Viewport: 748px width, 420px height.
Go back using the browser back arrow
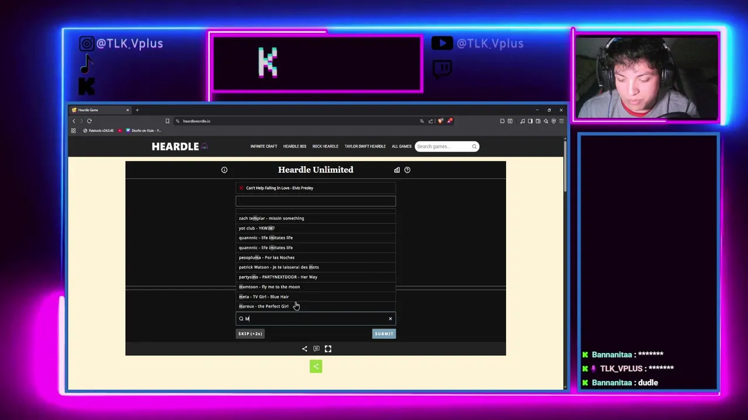tap(74, 121)
